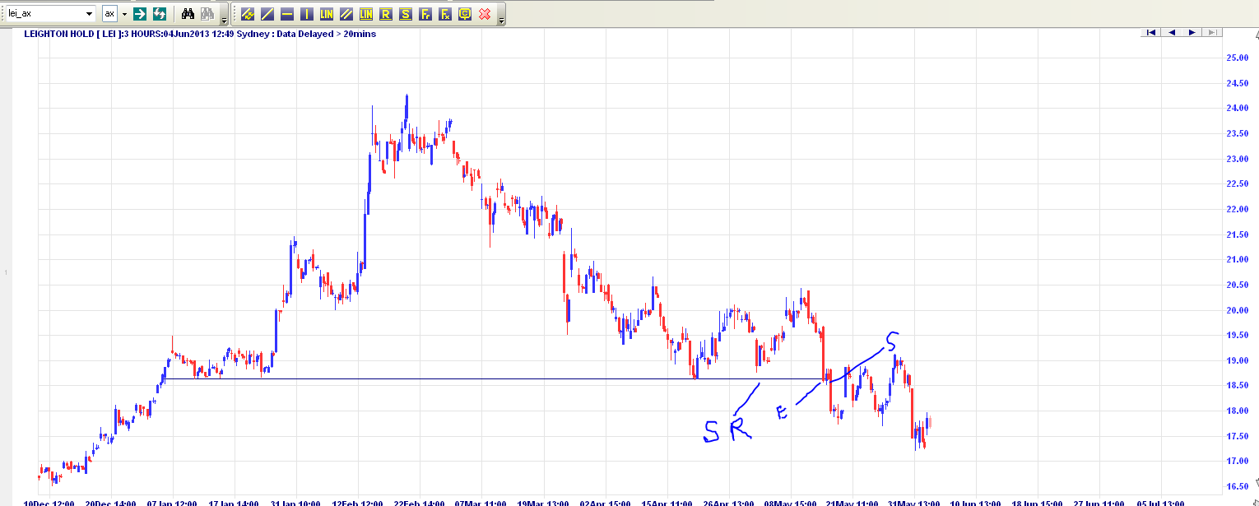Click the Fx Fibonacci extension tool

(445, 14)
